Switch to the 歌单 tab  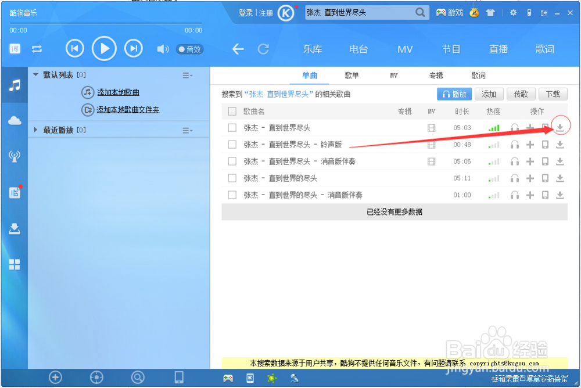coord(352,76)
